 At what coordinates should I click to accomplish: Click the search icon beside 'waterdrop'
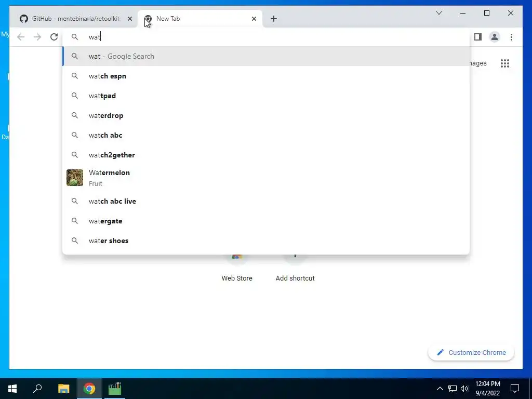(x=75, y=115)
